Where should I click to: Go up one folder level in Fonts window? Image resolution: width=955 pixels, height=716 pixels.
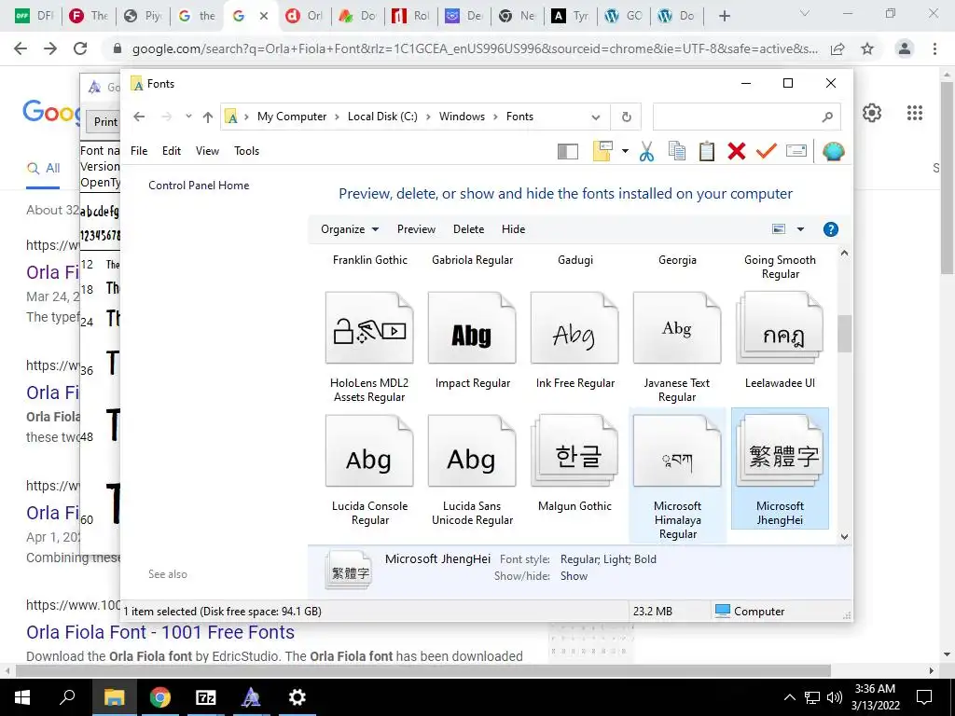[x=208, y=117]
